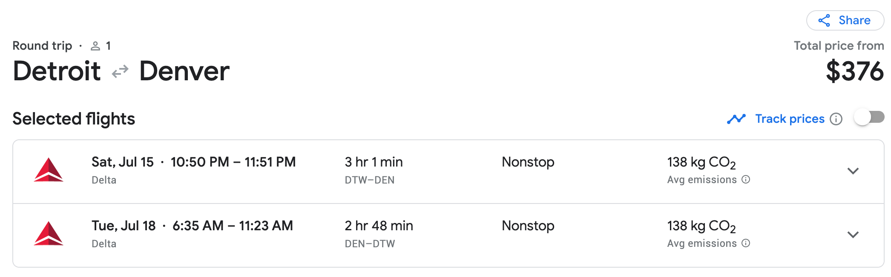891x277 pixels.
Task: Expand the Jul 15 flight details
Action: point(853,171)
